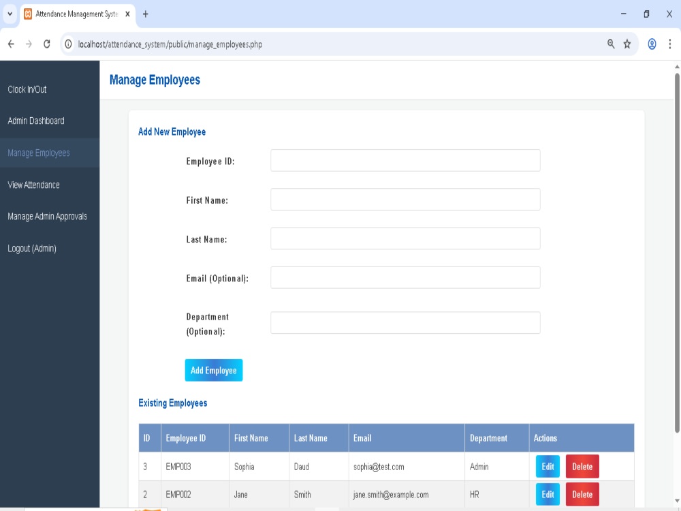The width and height of the screenshot is (681, 511).
Task: Open View Attendance page
Action: click(33, 185)
